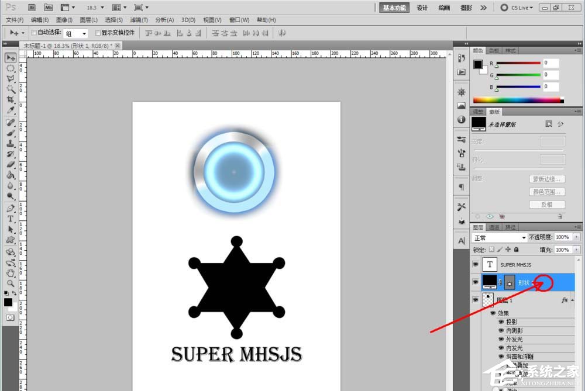Viewport: 585px width, 391px height.
Task: Open the 滤镜(T) menu
Action: (x=138, y=20)
